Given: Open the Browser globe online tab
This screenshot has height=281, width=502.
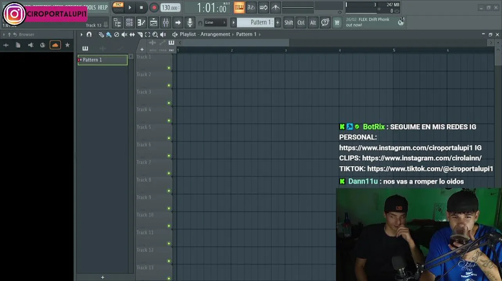Looking at the screenshot, I should (43, 45).
